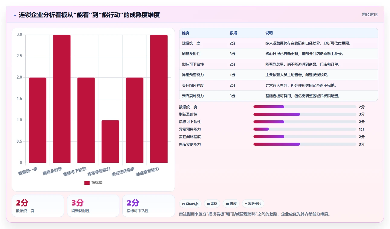The height and width of the screenshot is (229, 390).
Task: Click the 新店复制能力 bar in the chart
Action: [159, 99]
